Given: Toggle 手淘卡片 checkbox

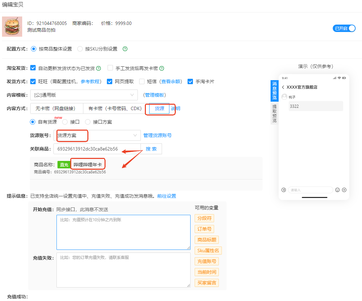Looking at the screenshot, I should point(190,81).
